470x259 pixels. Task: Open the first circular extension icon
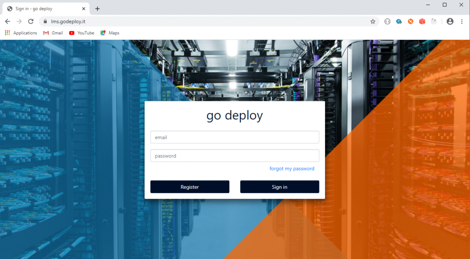[387, 22]
